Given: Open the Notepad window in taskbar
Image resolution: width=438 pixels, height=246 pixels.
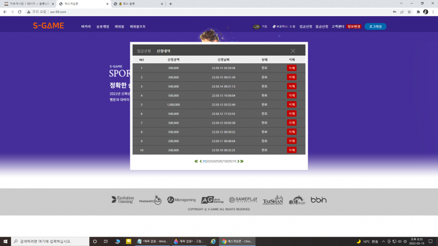Looking at the screenshot, I should pyautogui.click(x=153, y=241).
